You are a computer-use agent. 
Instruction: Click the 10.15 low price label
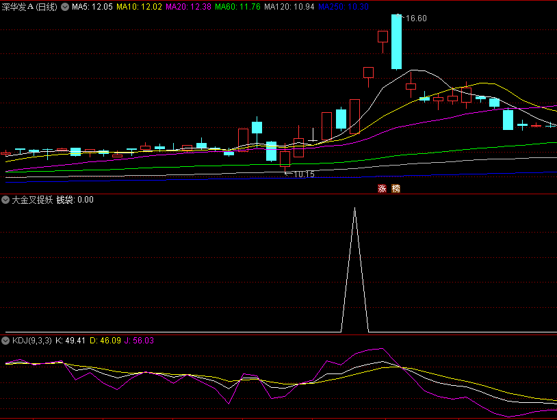coord(304,174)
